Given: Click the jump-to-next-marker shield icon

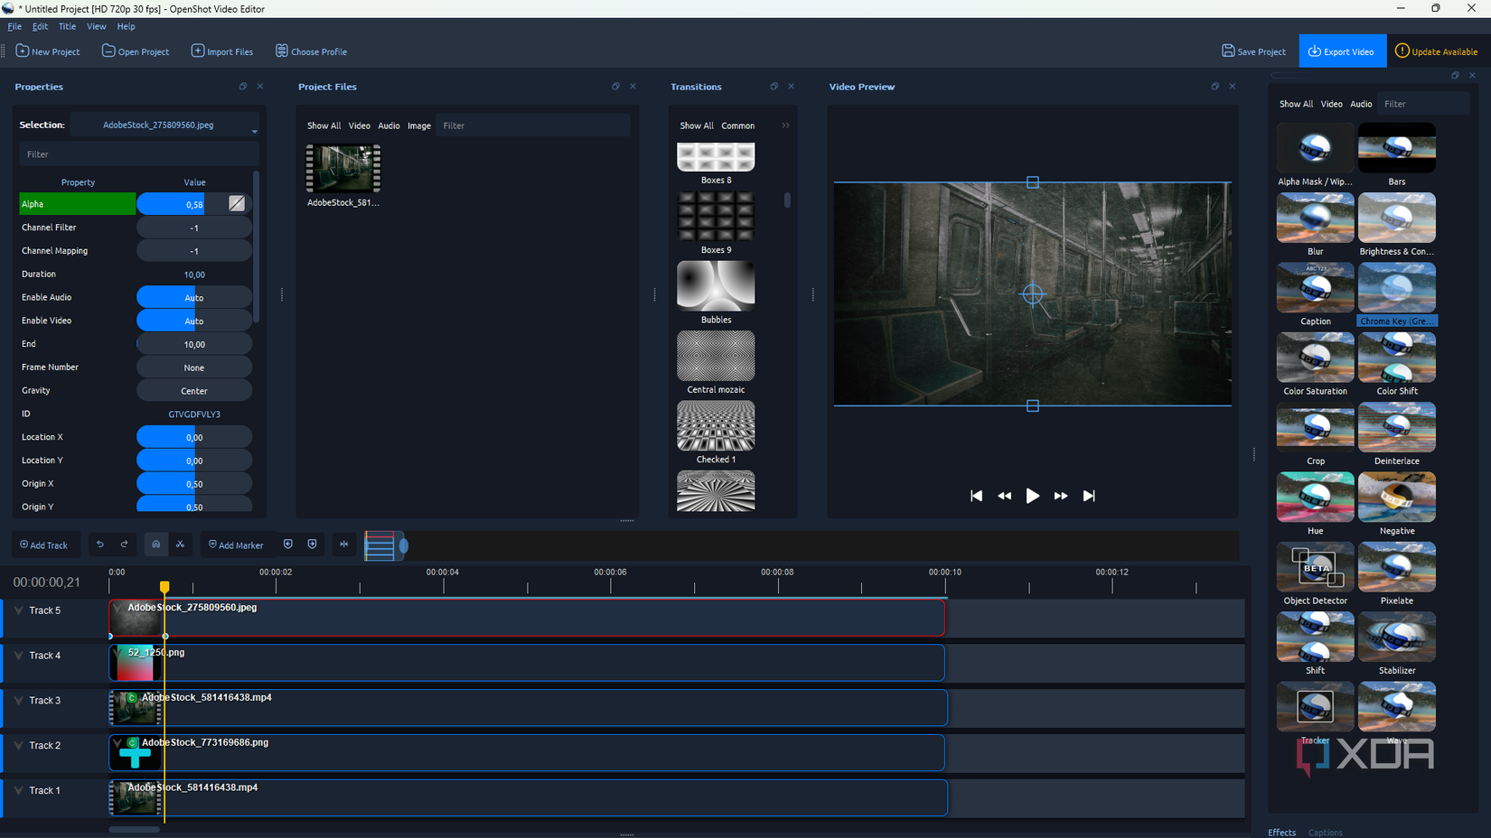Looking at the screenshot, I should click(x=312, y=544).
